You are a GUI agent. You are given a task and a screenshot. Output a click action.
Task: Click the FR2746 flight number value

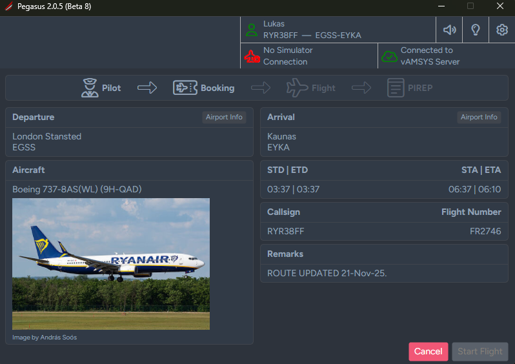485,231
